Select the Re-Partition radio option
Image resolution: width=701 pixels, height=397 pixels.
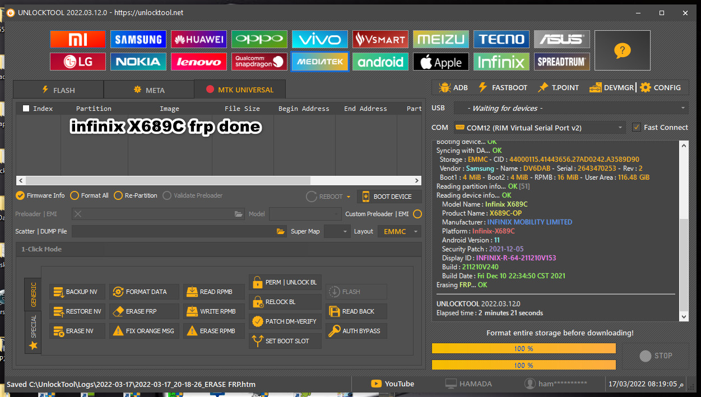coord(135,195)
